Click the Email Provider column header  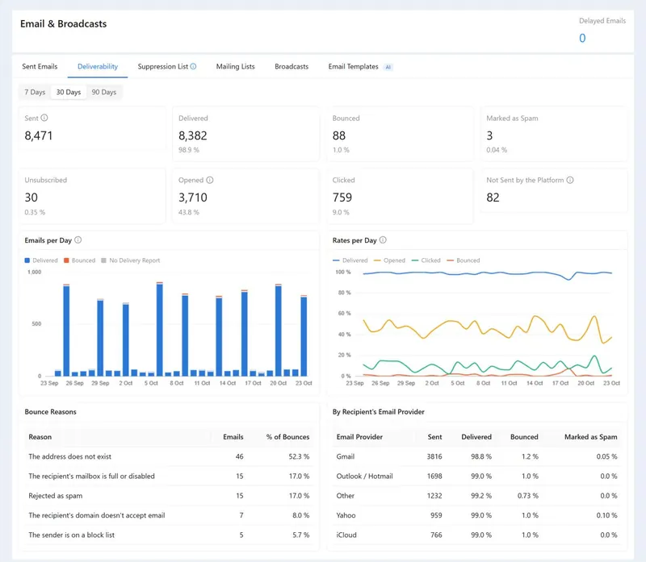click(x=359, y=437)
